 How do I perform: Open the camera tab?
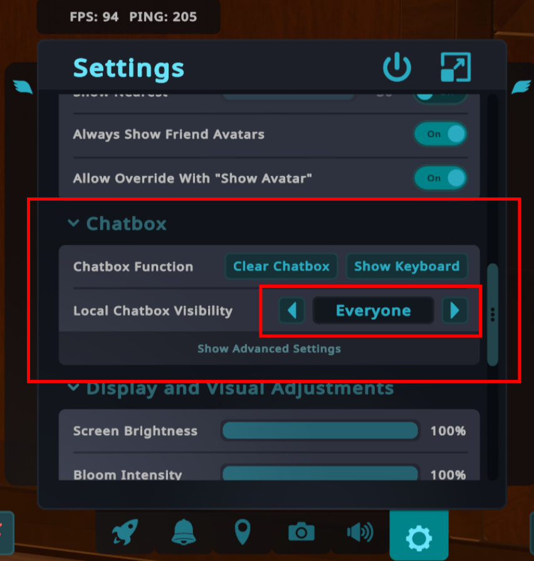click(301, 532)
